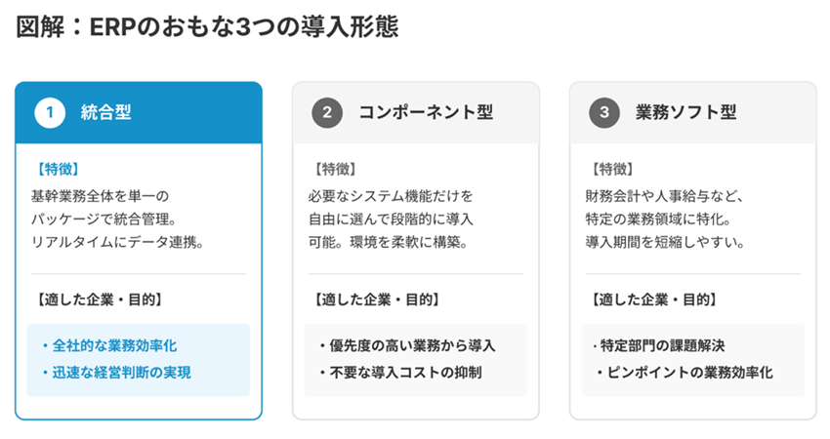Viewport: 830px width, 439px height.
Task: Click 特定部門の課題解決 bullet
Action: 659,346
